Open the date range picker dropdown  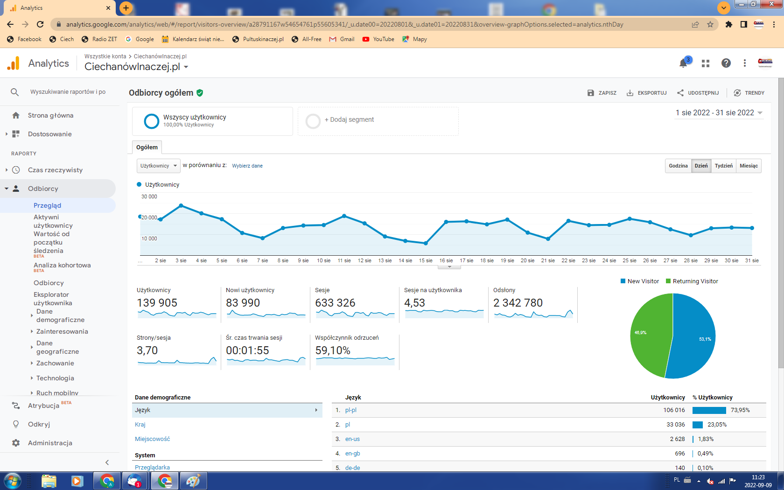[719, 113]
